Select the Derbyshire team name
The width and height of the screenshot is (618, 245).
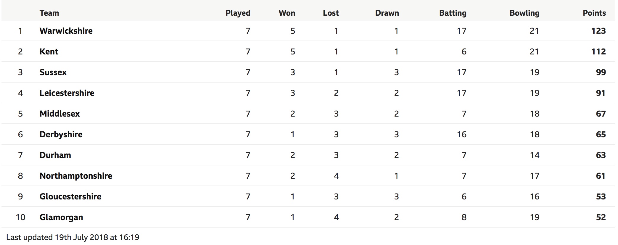(61, 134)
